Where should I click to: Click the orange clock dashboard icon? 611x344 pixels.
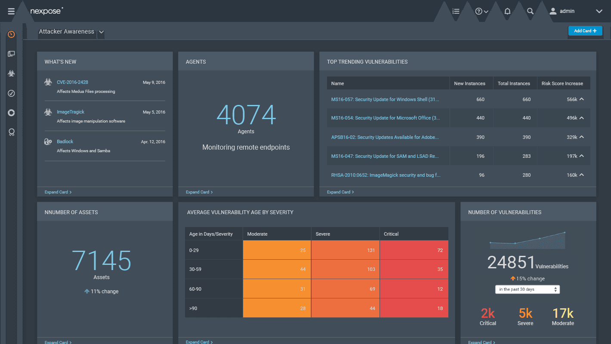click(11, 34)
